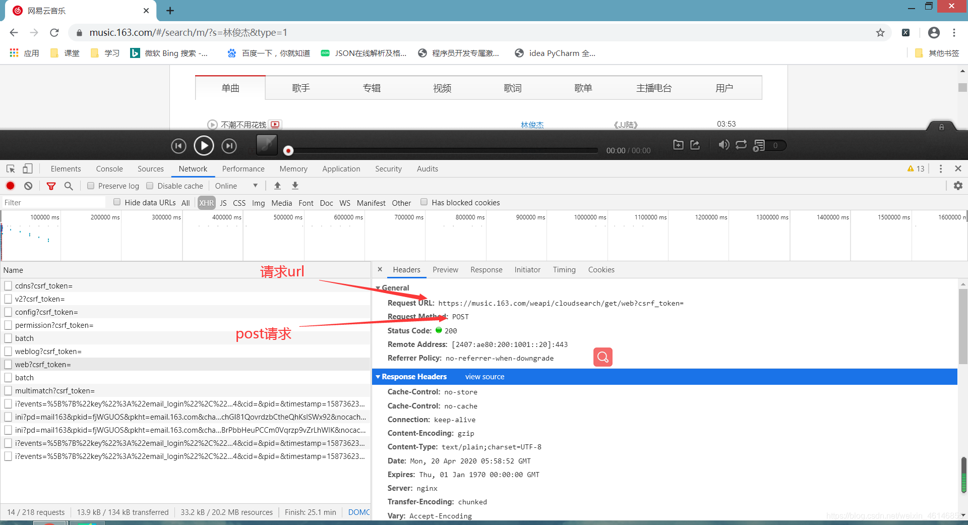Open the Application panel
This screenshot has width=968, height=525.
tap(341, 169)
